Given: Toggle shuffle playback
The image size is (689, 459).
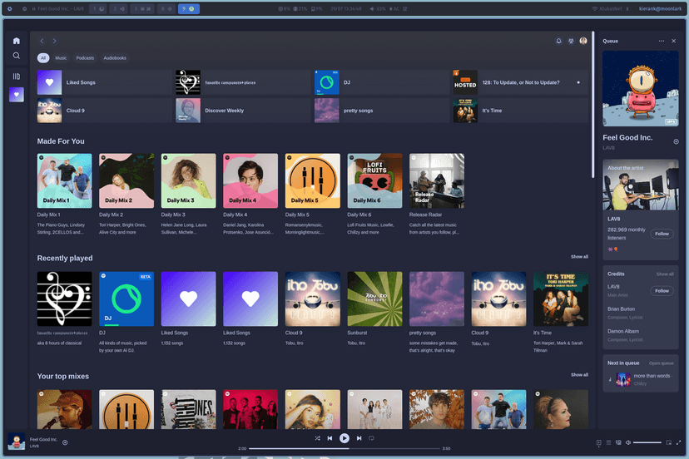Looking at the screenshot, I should pos(317,438).
